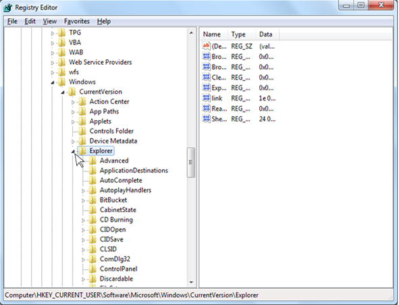Click the Controls Folder key icon
The height and width of the screenshot is (305, 399).
click(x=82, y=132)
